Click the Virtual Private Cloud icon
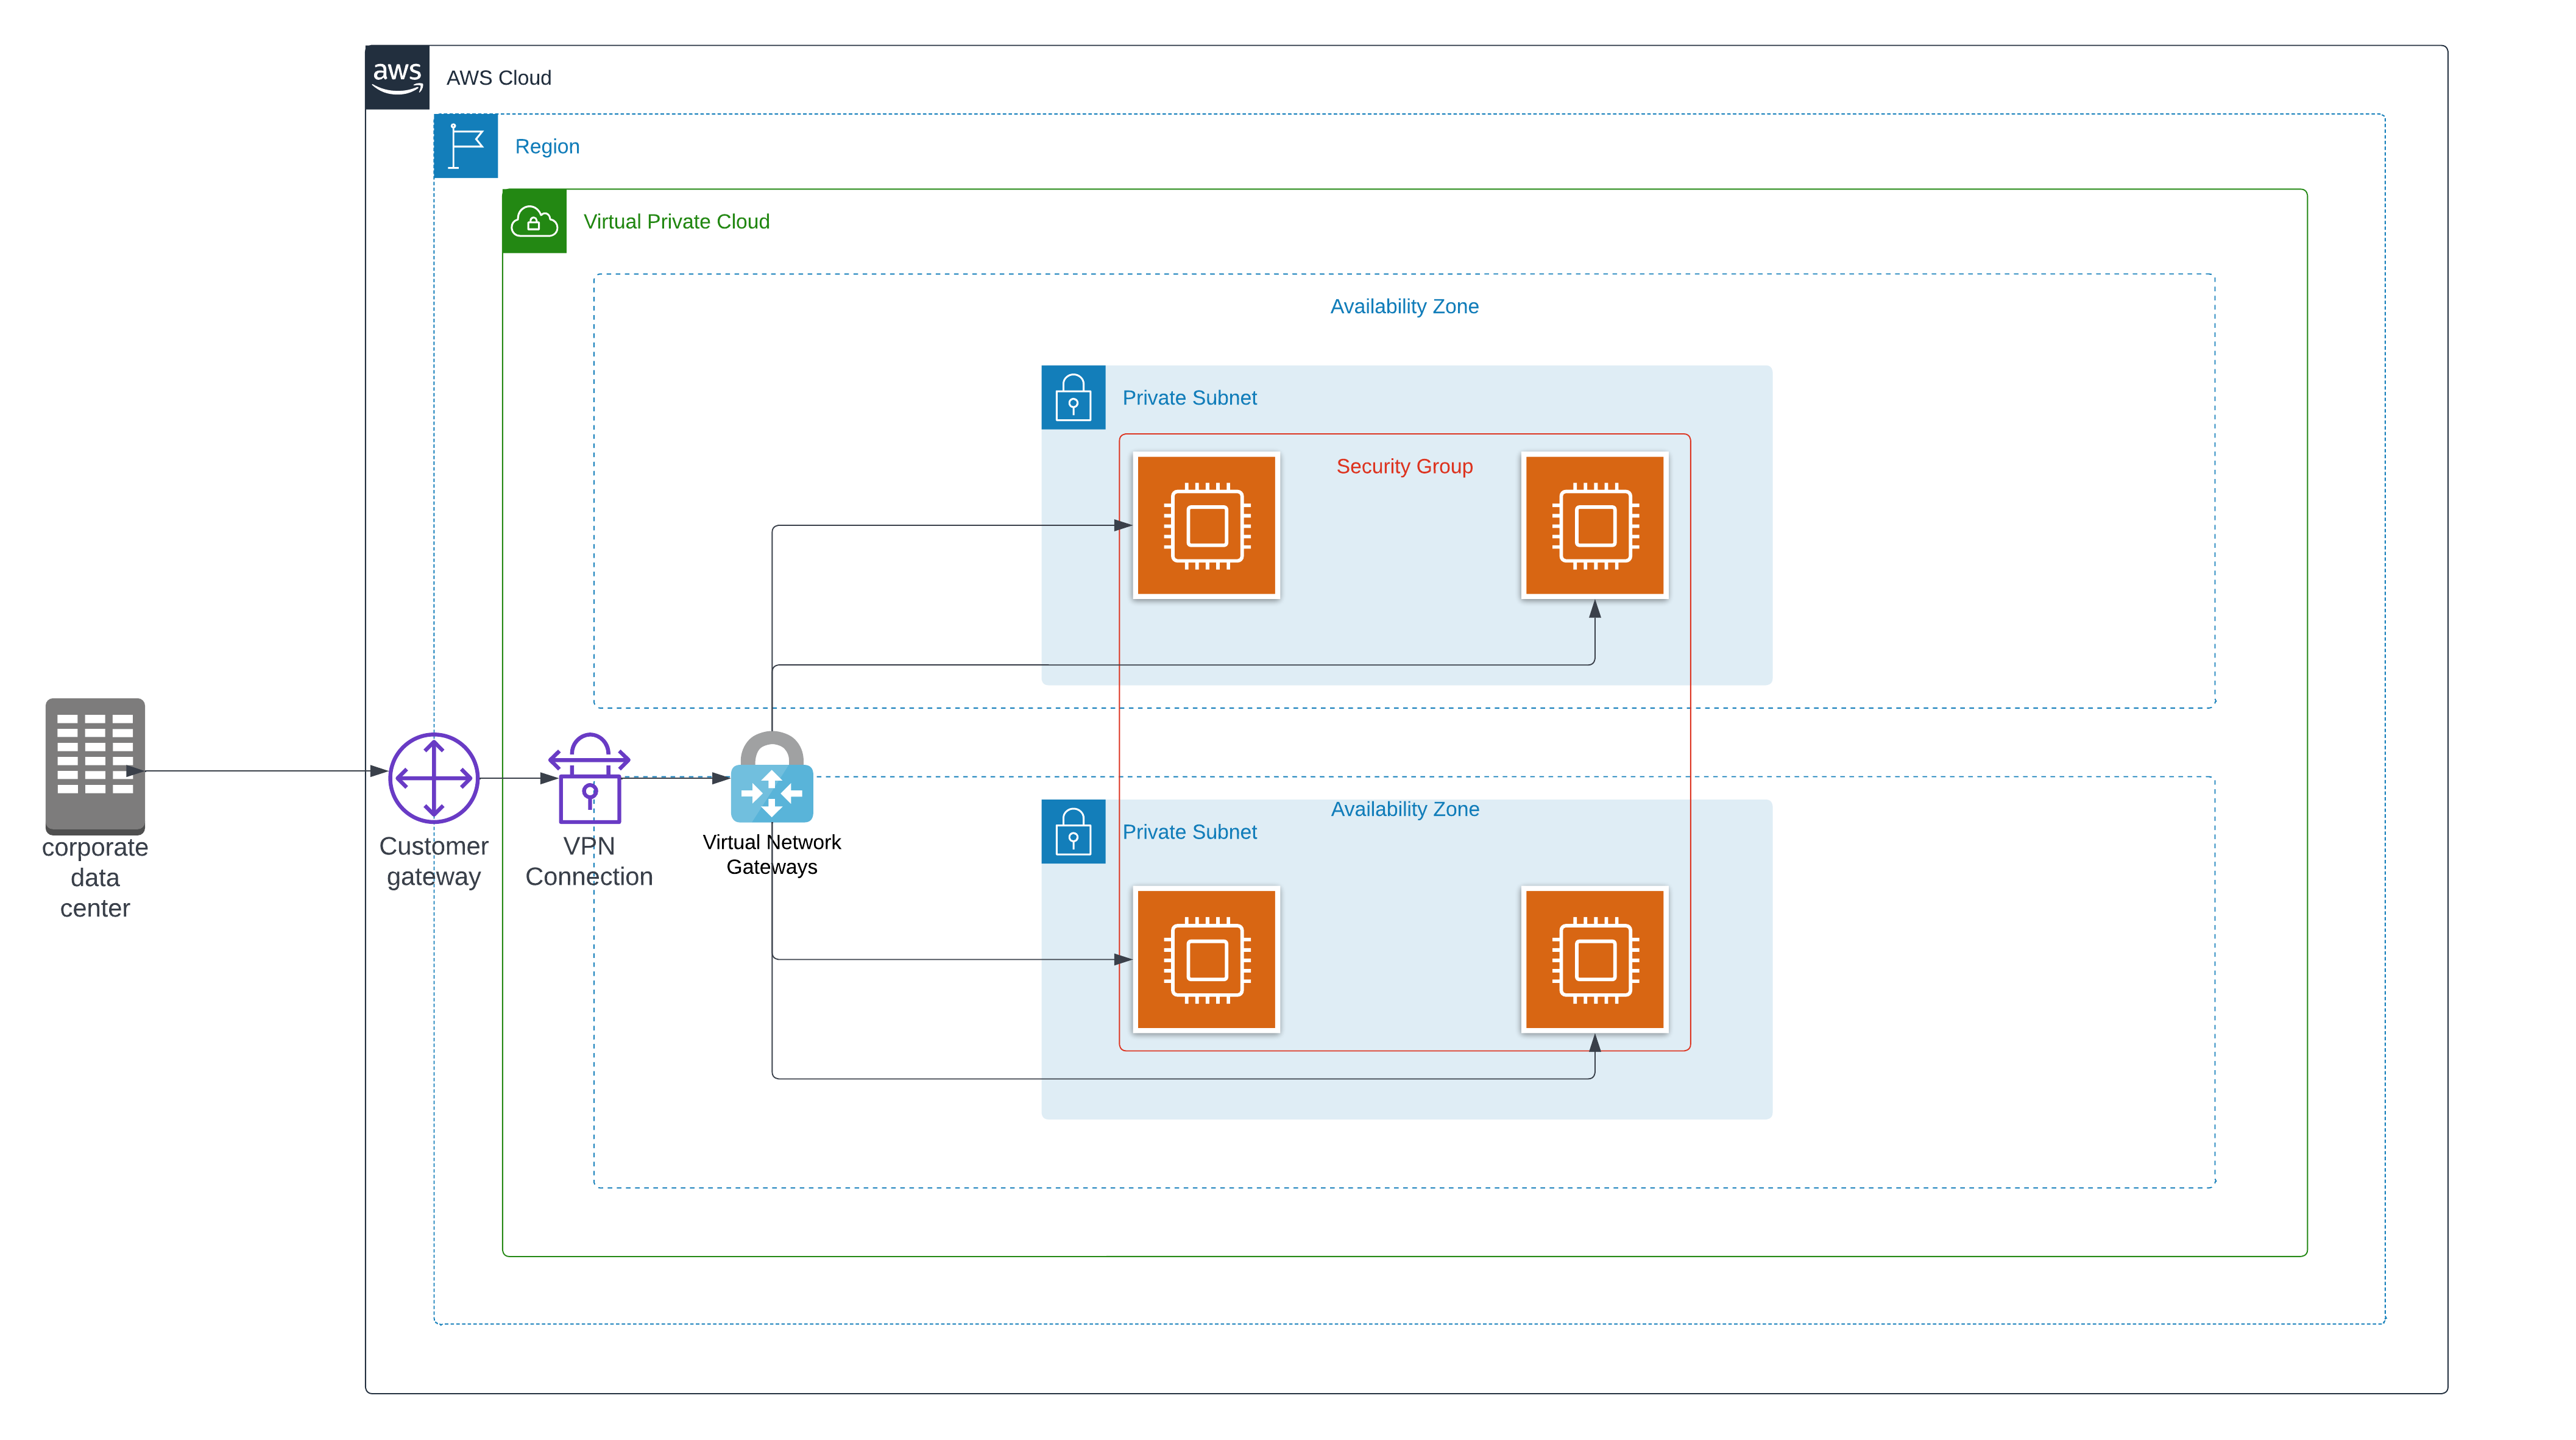This screenshot has height=1440, width=2576. [x=535, y=221]
